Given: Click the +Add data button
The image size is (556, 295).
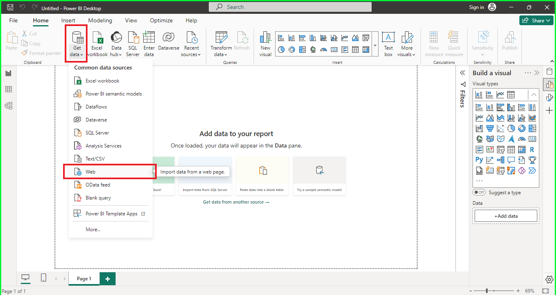Looking at the screenshot, I should click(x=506, y=216).
